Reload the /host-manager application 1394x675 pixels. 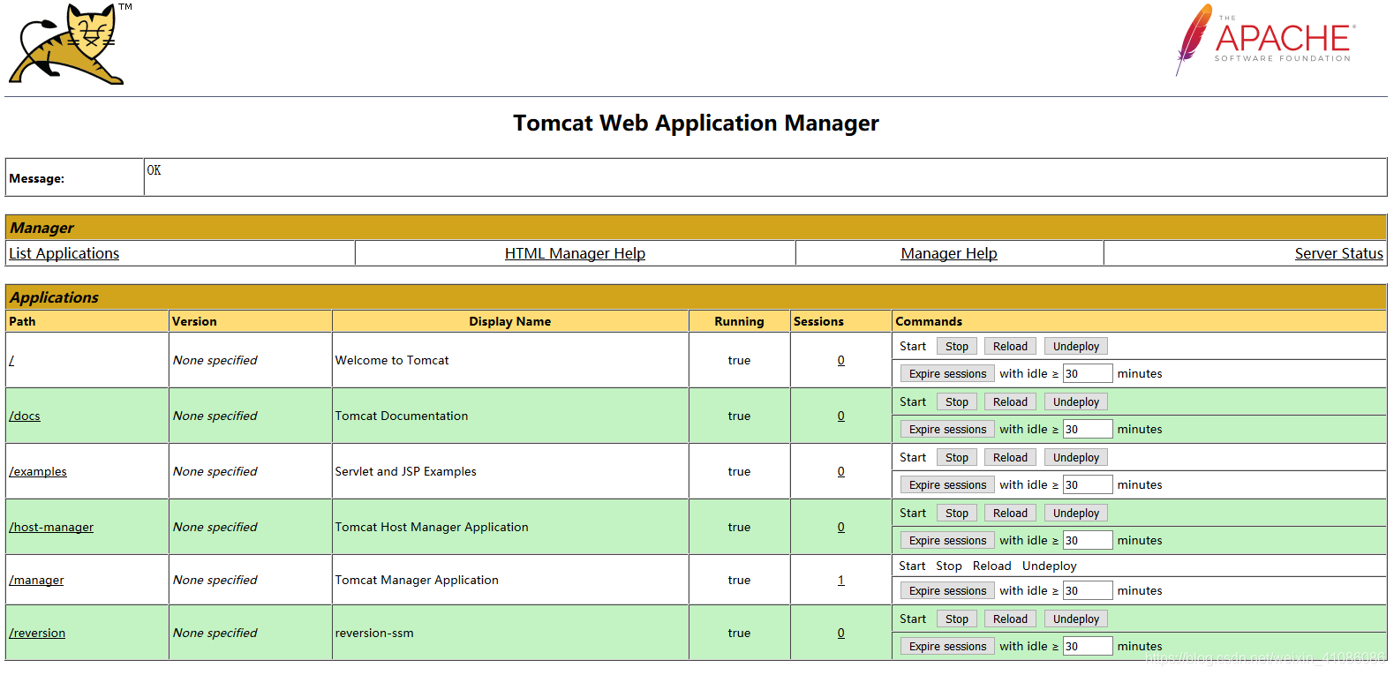pos(1010,514)
